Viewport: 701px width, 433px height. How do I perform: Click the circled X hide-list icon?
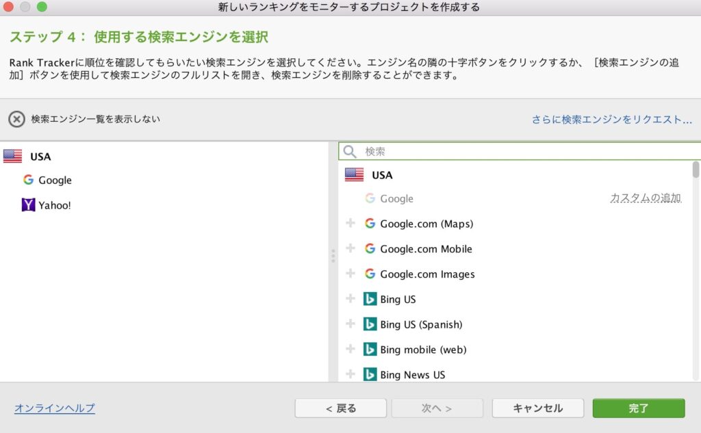[x=16, y=119]
